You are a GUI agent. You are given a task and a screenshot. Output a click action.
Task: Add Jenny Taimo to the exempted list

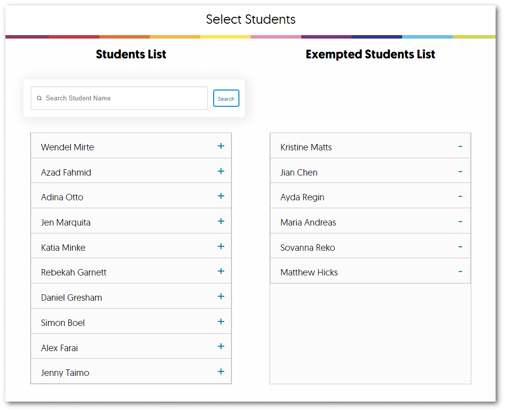pyautogui.click(x=221, y=372)
